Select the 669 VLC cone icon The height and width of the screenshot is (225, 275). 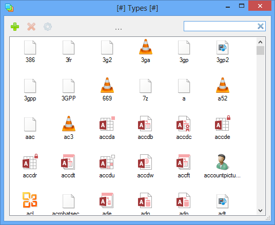(107, 85)
